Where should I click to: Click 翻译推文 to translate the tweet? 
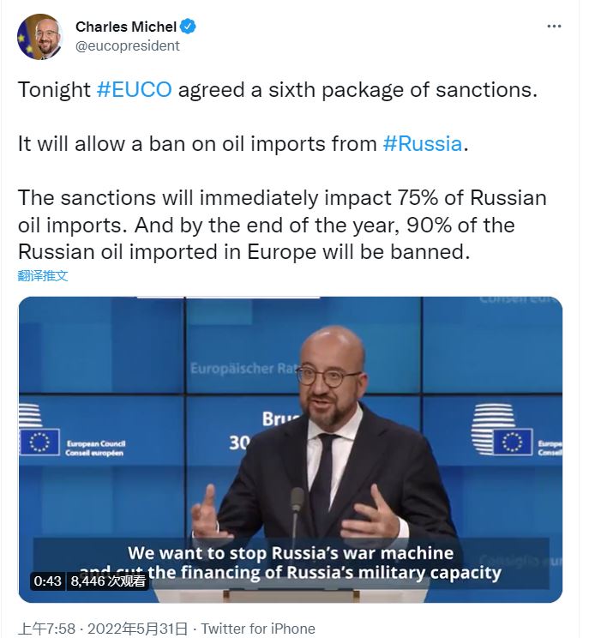[x=43, y=275]
